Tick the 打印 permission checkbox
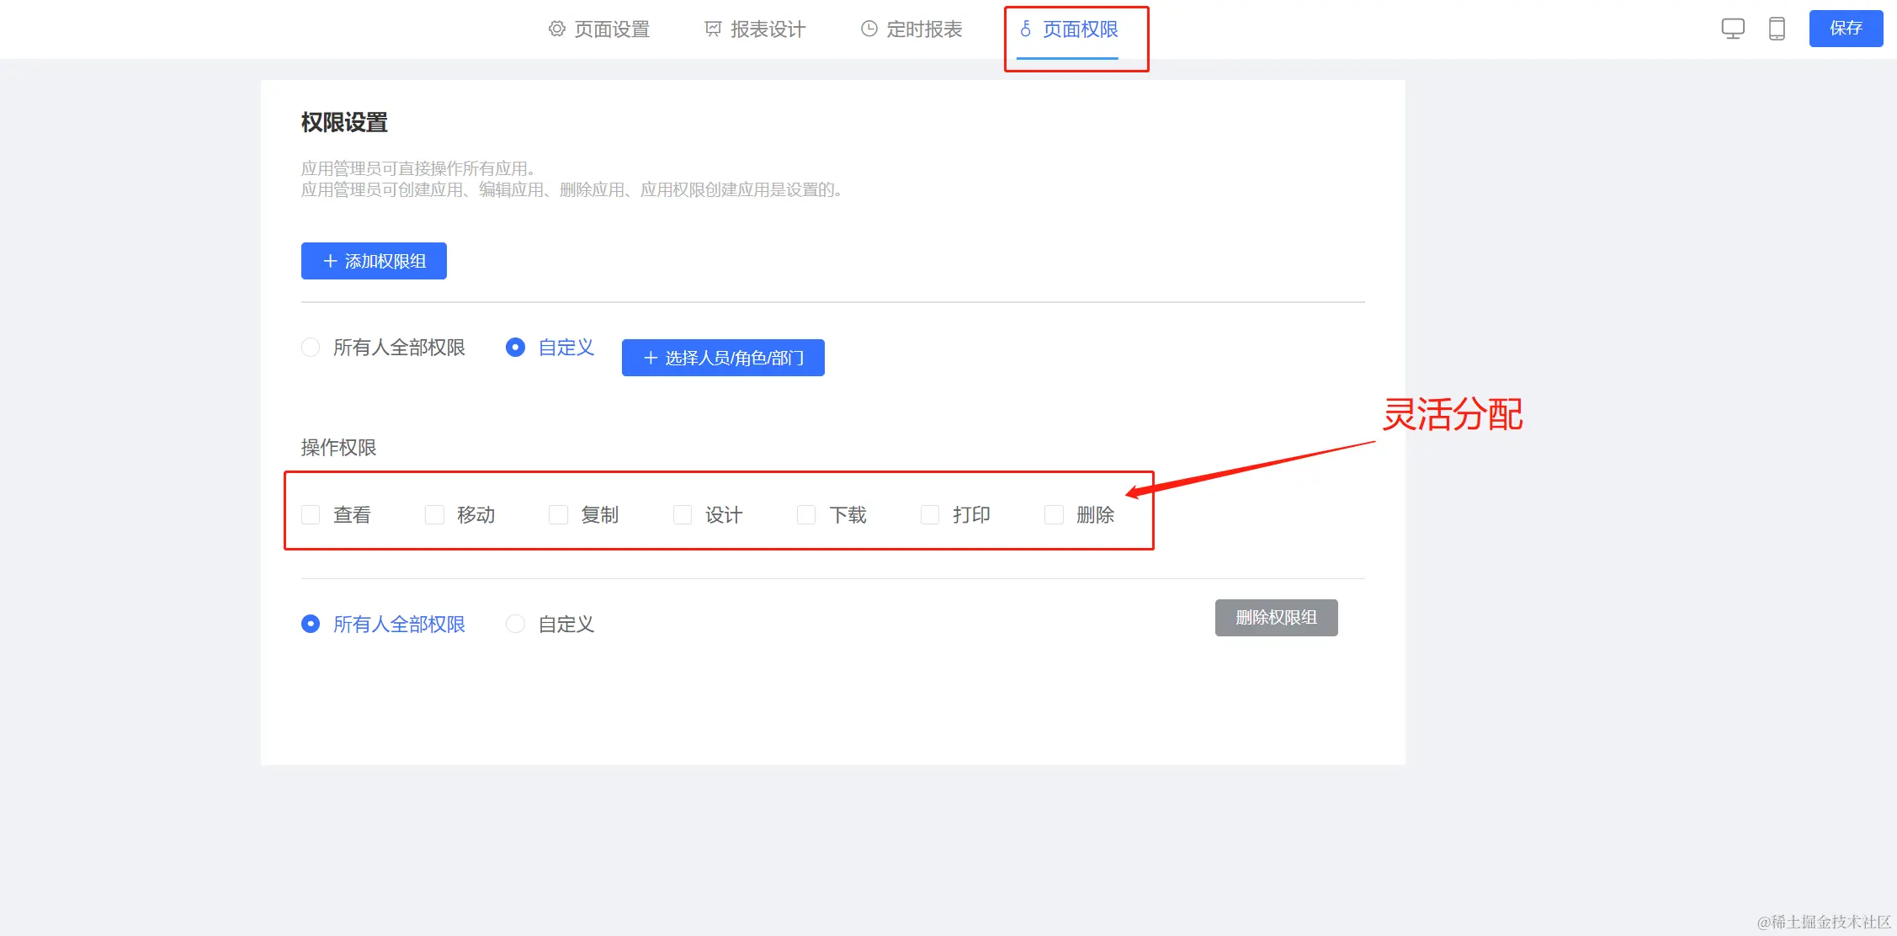This screenshot has height=936, width=1897. click(x=930, y=514)
